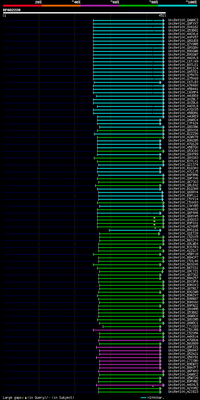Select the UniRef100_A2WV78 label
This screenshot has width=200, height=400.
coord(183,137)
